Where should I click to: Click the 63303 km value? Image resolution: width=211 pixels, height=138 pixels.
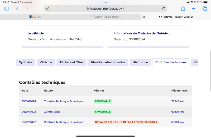pos(177,112)
